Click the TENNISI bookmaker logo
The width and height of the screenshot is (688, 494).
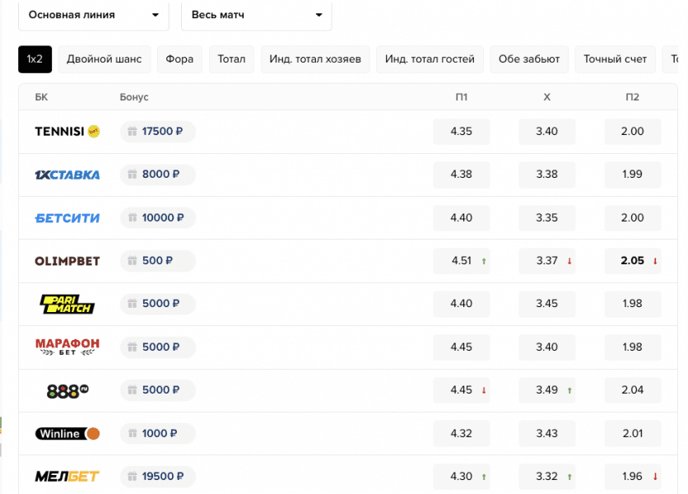pyautogui.click(x=67, y=132)
